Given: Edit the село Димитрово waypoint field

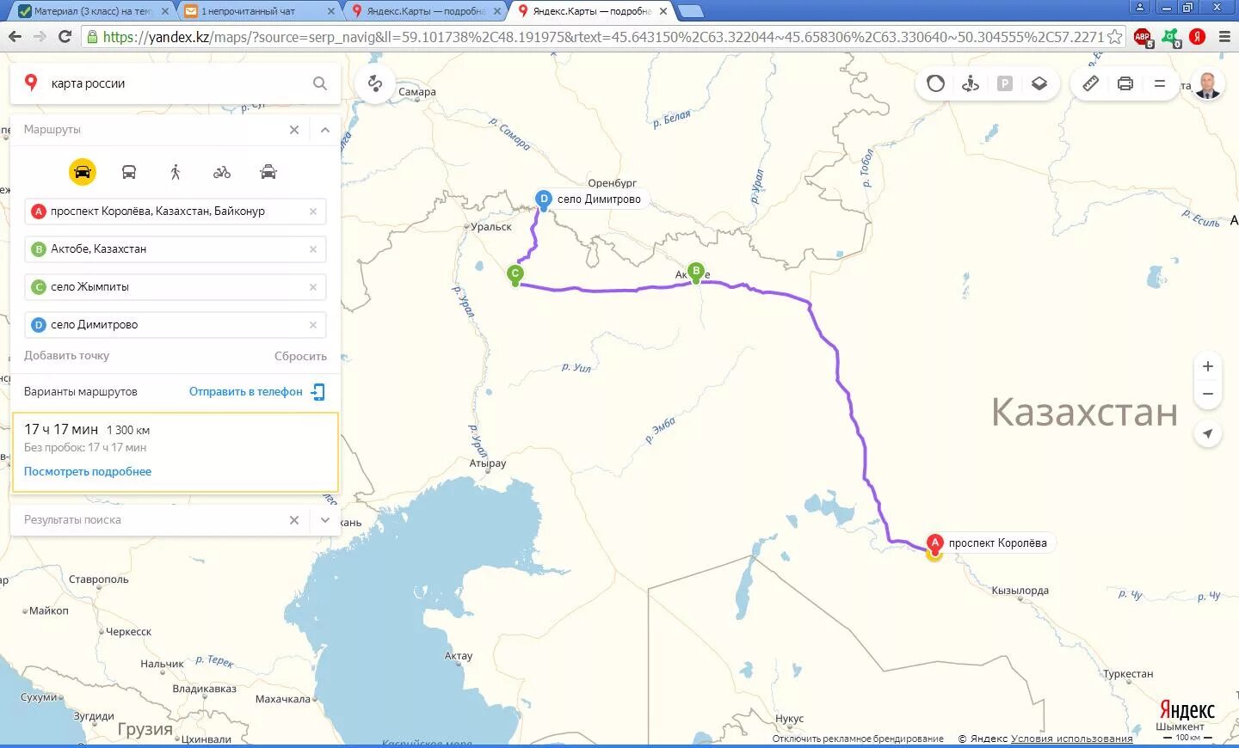Looking at the screenshot, I should (176, 325).
